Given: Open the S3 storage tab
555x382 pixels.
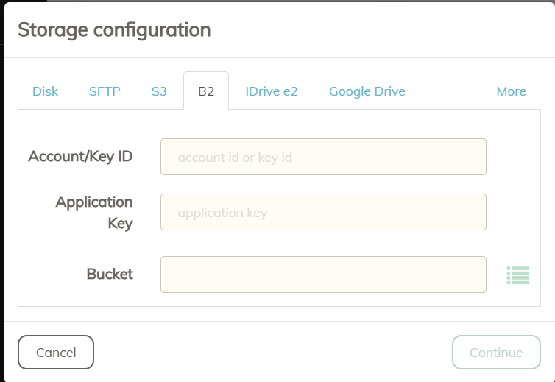Looking at the screenshot, I should click(x=159, y=91).
